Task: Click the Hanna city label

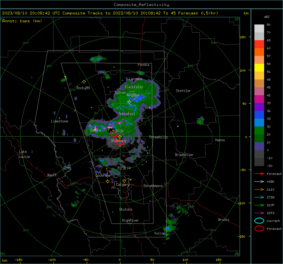Action: [x=220, y=140]
